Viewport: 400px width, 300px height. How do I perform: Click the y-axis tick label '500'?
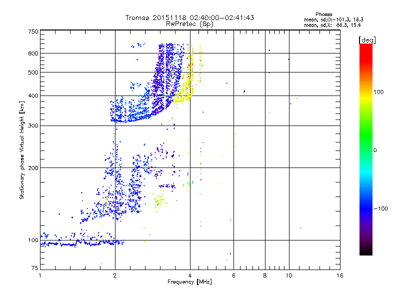(33, 72)
